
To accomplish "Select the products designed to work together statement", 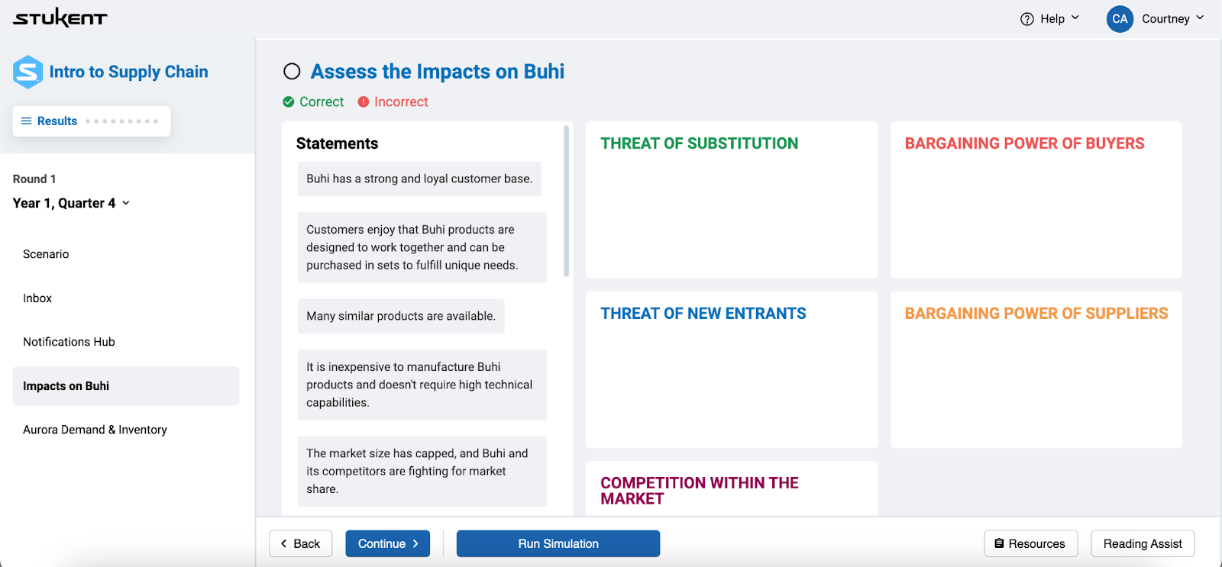I will point(422,247).
